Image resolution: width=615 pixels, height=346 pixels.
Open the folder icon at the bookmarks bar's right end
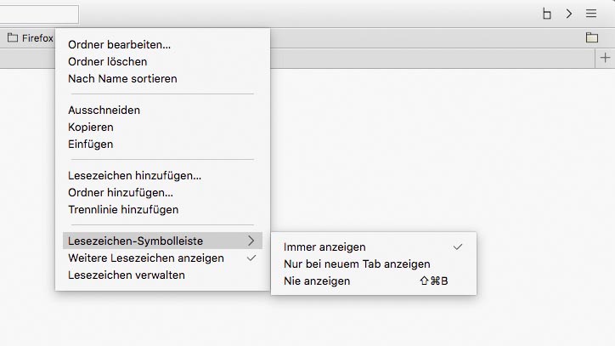(x=591, y=37)
